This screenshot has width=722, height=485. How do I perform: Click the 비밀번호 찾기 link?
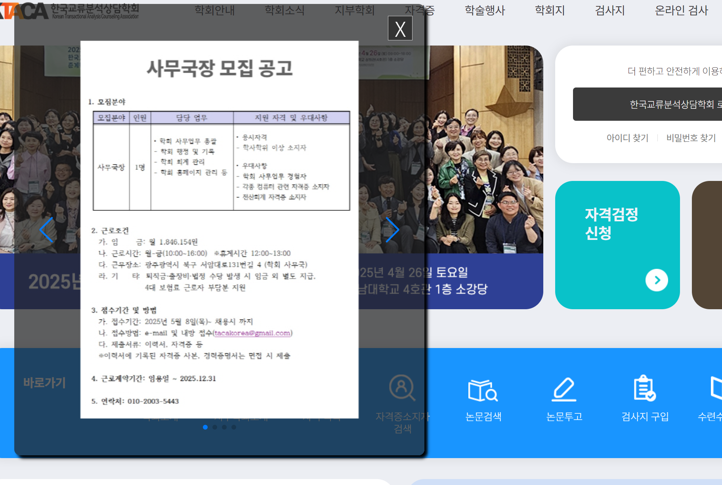pyautogui.click(x=691, y=138)
